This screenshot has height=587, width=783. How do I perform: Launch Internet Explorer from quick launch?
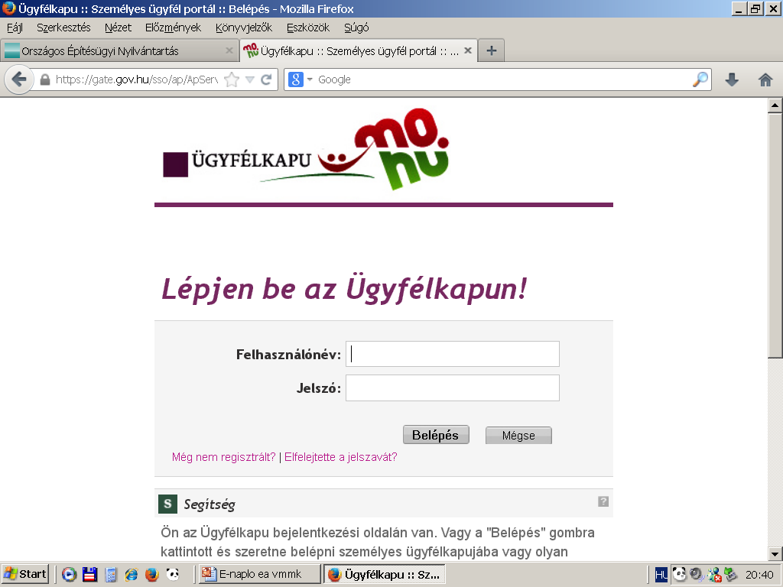pos(132,575)
